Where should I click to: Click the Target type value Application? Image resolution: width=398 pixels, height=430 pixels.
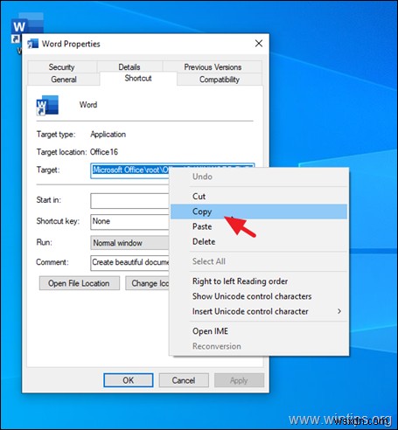click(108, 135)
